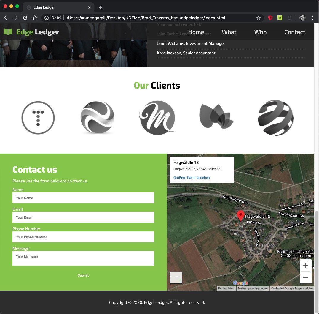Screen dimensions: 319x314
Task: Open Nutzungsbedingungen terms link
Action: pos(253,288)
